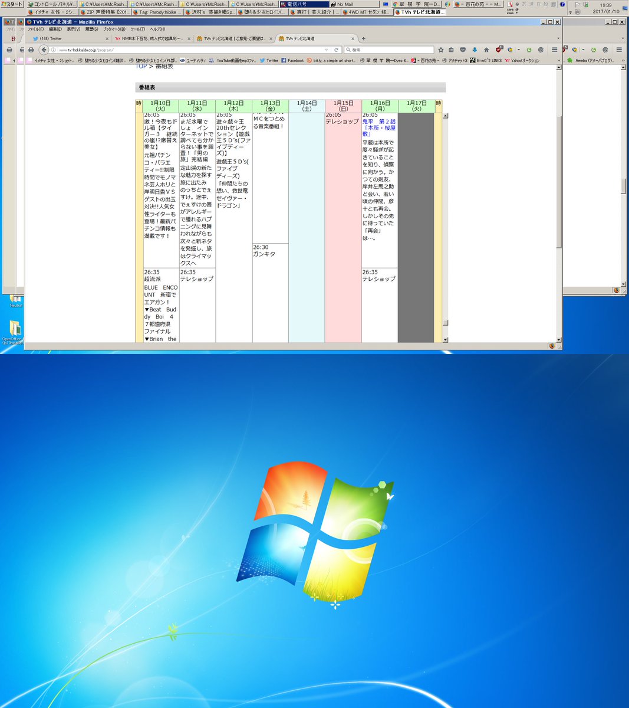Image resolution: width=629 pixels, height=708 pixels.
Task: Open the Facebook bookmark
Action: (292, 60)
